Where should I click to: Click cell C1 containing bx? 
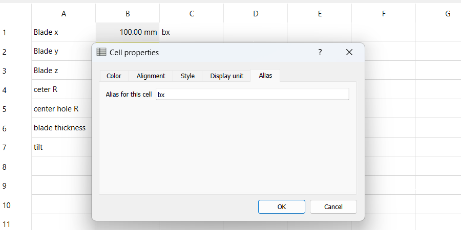[x=191, y=32]
